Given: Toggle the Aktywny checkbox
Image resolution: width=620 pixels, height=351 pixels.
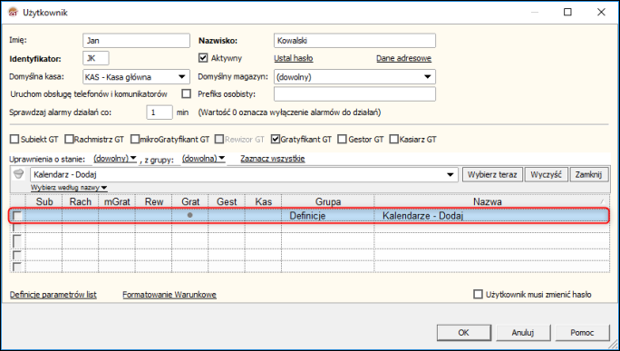Looking at the screenshot, I should (203, 58).
